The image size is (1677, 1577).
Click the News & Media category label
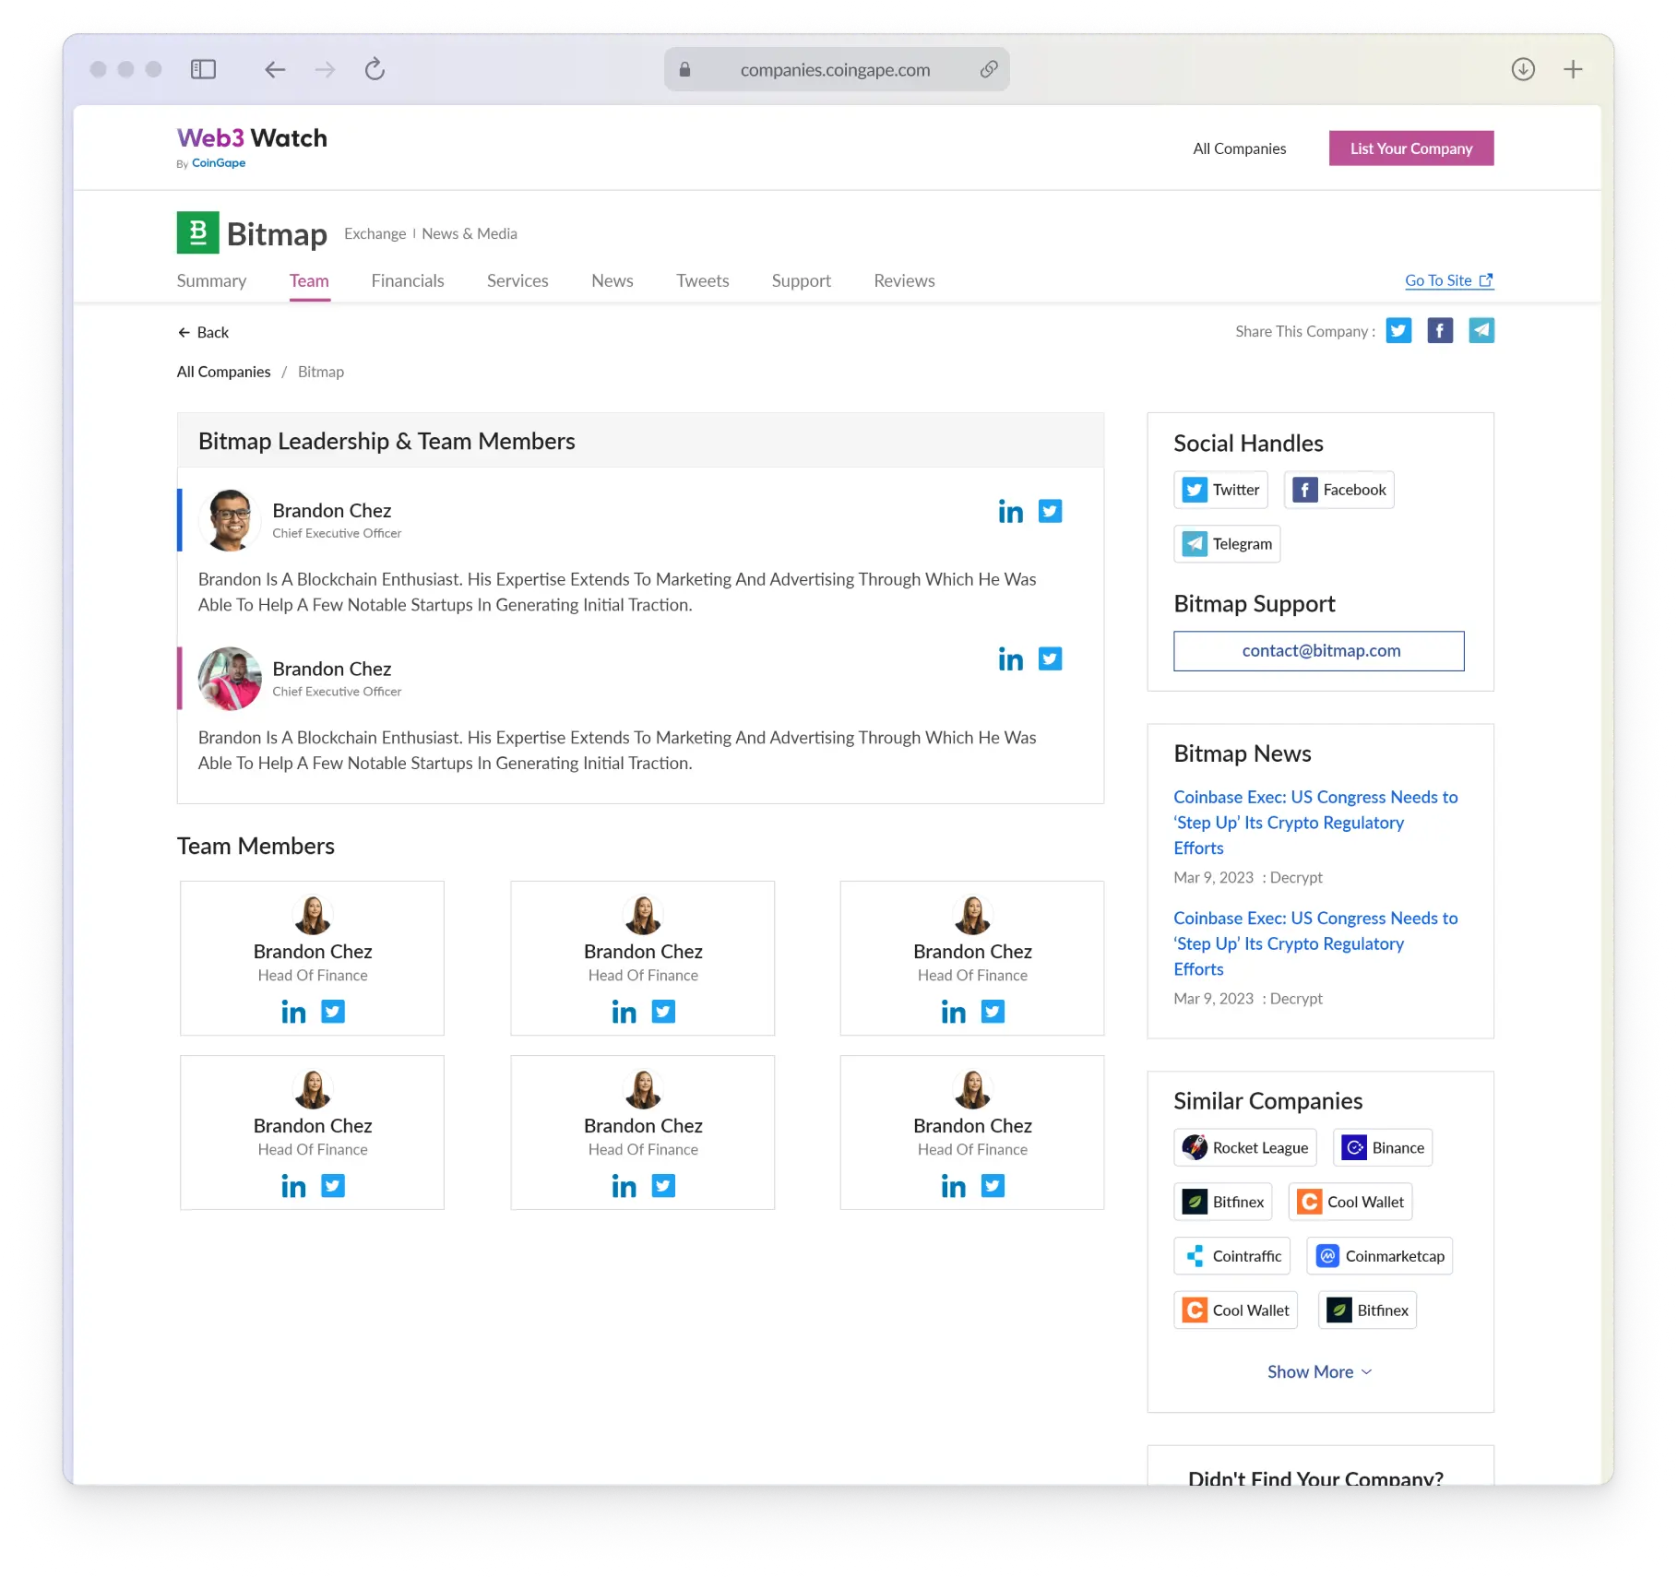[470, 233]
